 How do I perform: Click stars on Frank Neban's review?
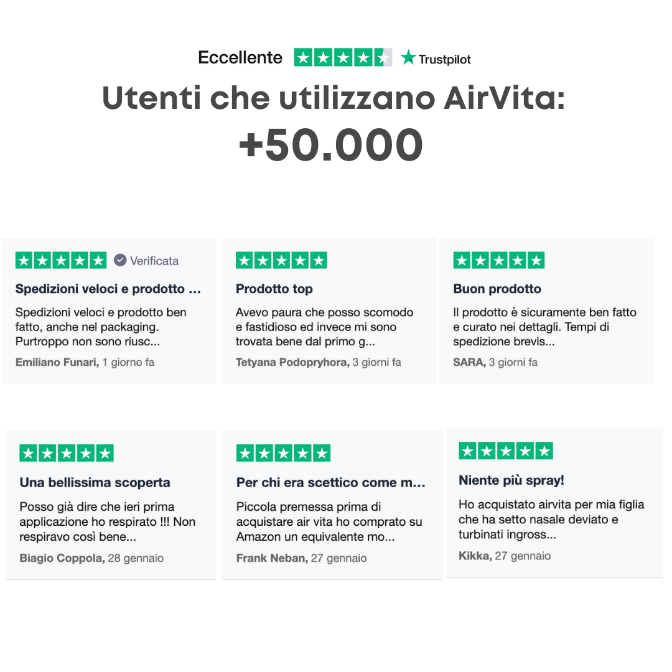click(x=283, y=453)
